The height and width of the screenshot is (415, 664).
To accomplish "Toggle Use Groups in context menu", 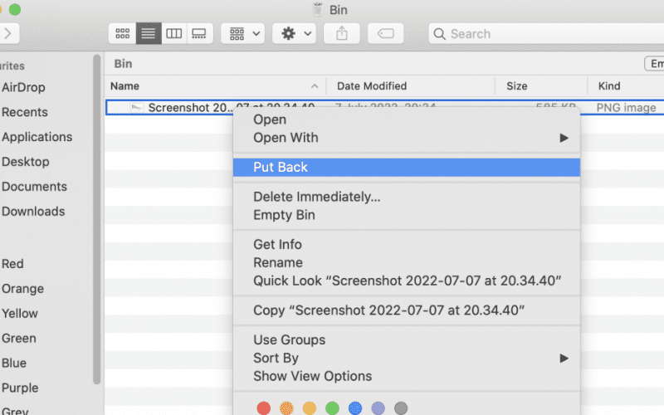I will 289,340.
